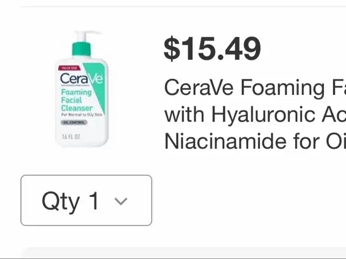Viewport: 346px width, 259px height.
Task: Open the Qty 1 quantity dropdown
Action: [x=86, y=200]
